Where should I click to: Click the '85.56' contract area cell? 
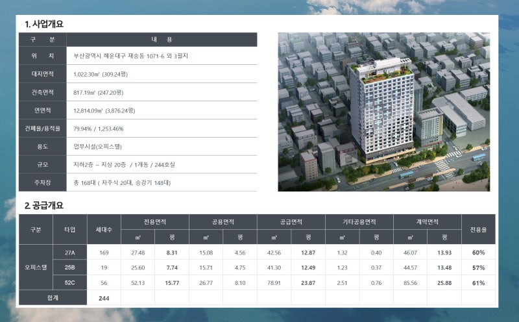click(411, 282)
